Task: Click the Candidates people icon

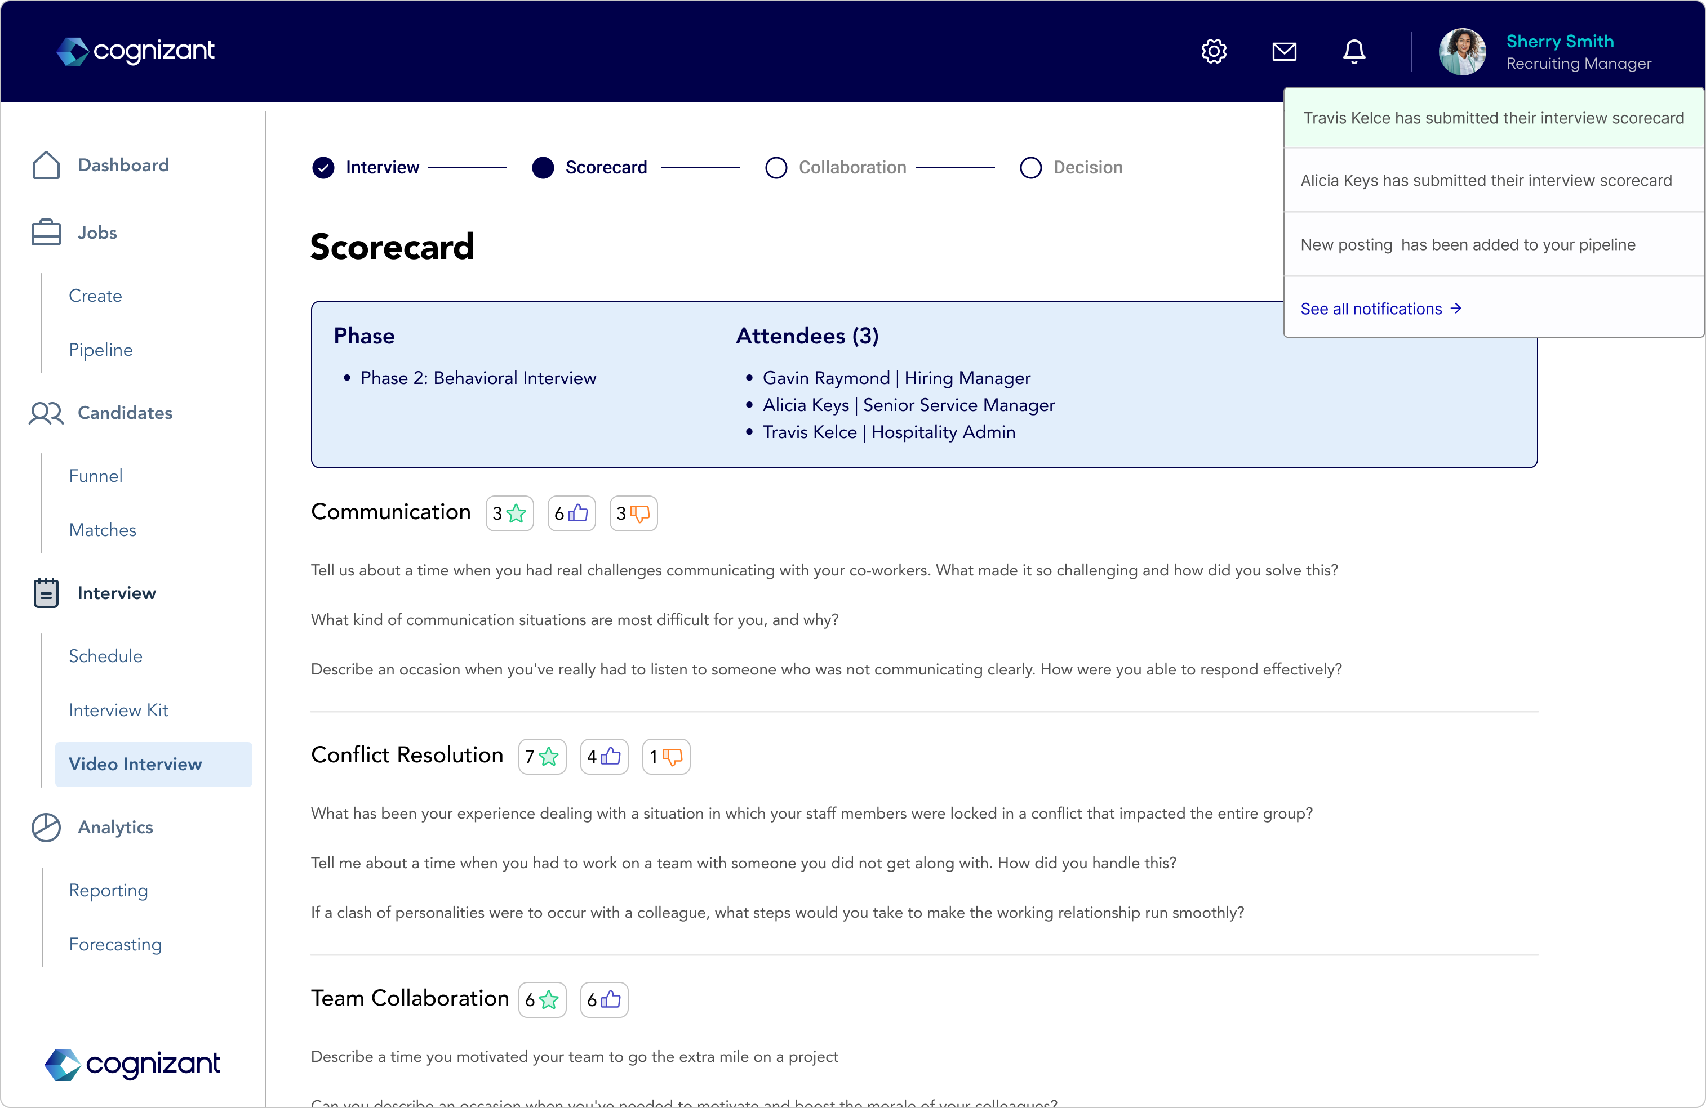Action: click(x=46, y=413)
